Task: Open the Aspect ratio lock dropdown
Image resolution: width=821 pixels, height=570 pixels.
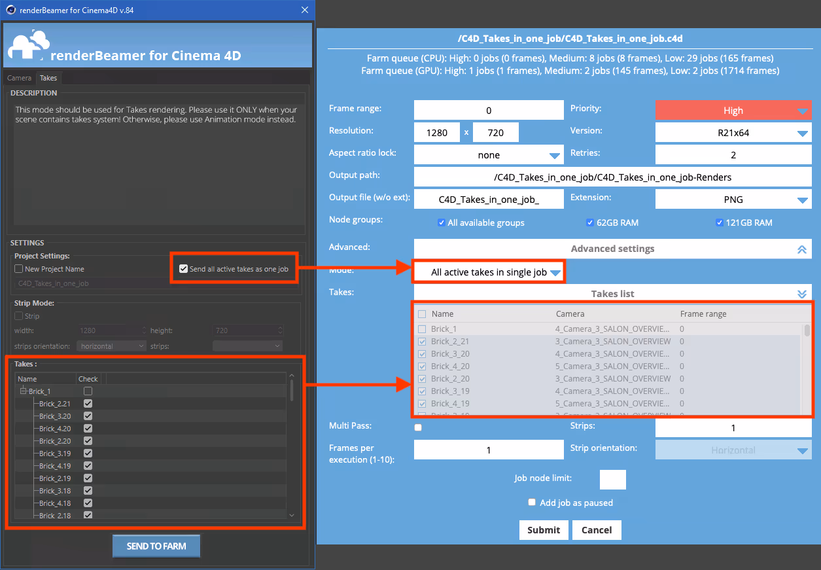Action: click(489, 155)
